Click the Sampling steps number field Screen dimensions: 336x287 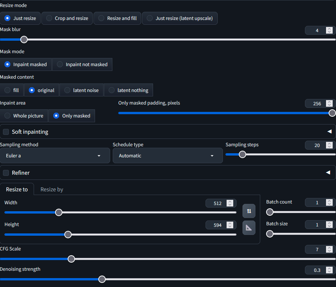pyautogui.click(x=320, y=146)
